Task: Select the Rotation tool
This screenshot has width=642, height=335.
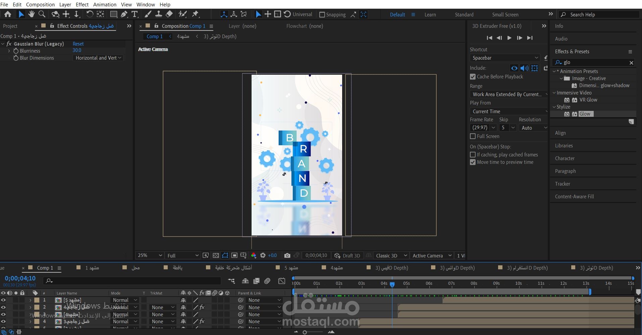Action: [x=90, y=14]
